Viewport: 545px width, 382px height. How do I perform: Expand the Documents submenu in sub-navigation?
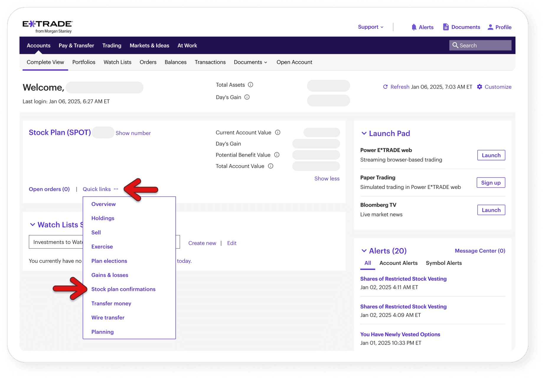coord(250,62)
